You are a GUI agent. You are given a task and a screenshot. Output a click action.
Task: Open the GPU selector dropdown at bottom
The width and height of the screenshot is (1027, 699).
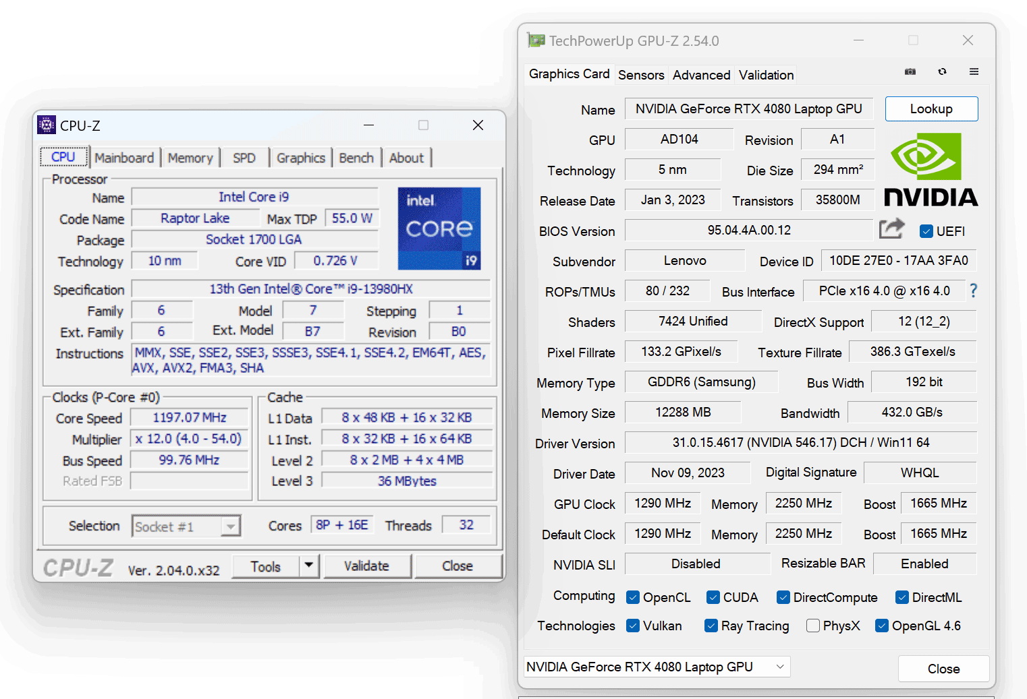point(657,667)
